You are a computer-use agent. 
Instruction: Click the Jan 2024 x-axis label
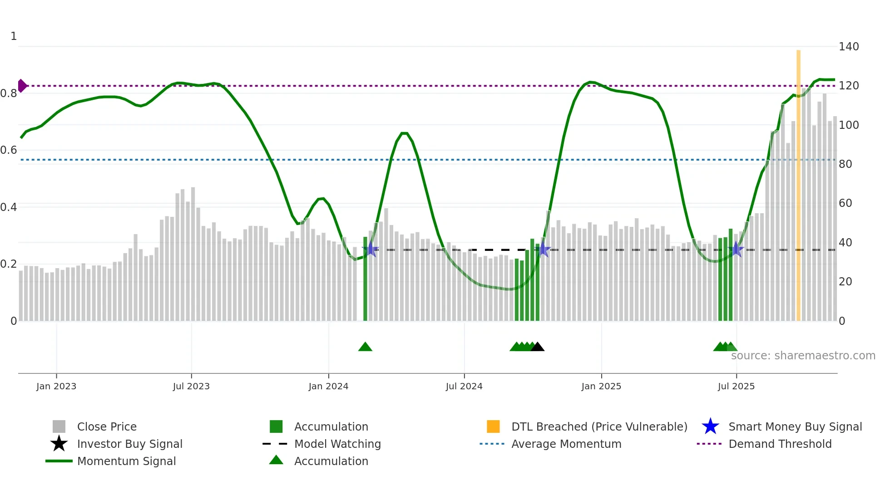coord(328,386)
